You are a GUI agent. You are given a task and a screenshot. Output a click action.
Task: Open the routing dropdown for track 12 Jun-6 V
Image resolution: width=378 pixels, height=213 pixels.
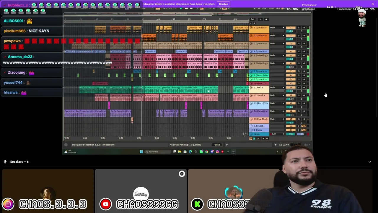277,95
